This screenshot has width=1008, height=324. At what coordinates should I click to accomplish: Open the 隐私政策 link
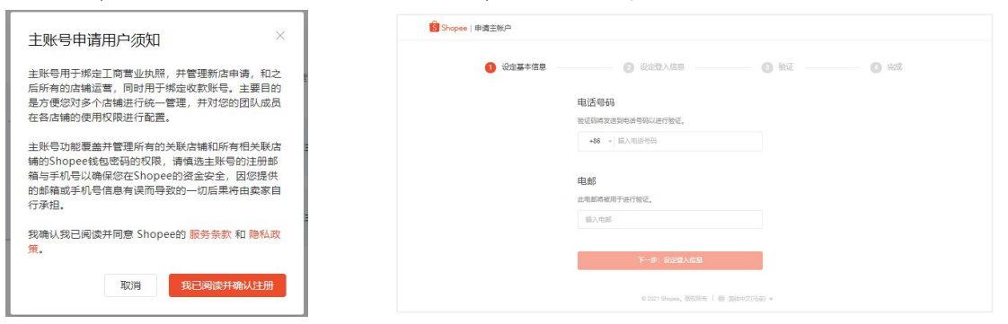[x=265, y=234]
